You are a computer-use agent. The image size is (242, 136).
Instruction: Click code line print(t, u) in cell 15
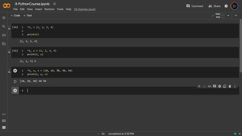coord(35,54)
